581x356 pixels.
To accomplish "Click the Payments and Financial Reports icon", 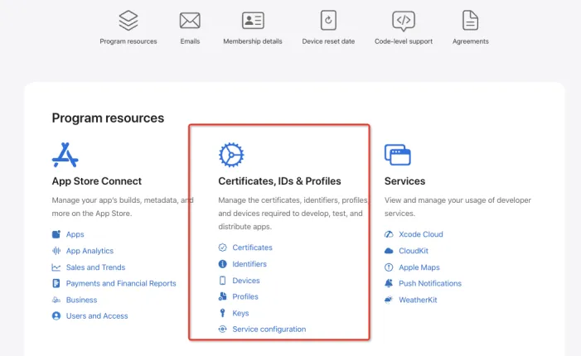I will coord(56,283).
